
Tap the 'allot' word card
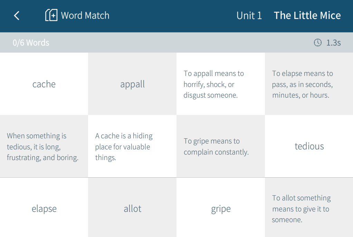point(132,209)
